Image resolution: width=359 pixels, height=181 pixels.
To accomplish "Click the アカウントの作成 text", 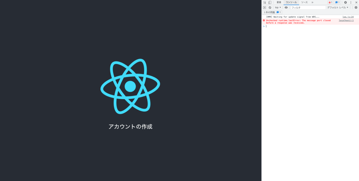I will point(130,126).
